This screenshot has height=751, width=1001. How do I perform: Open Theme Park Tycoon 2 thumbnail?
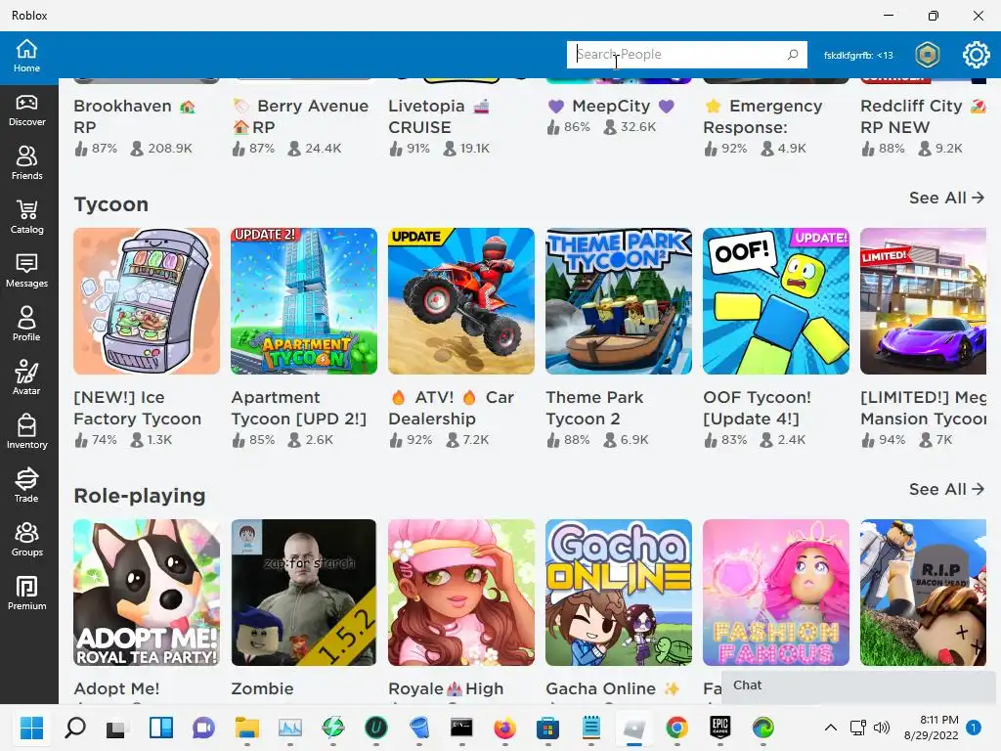[x=619, y=301]
